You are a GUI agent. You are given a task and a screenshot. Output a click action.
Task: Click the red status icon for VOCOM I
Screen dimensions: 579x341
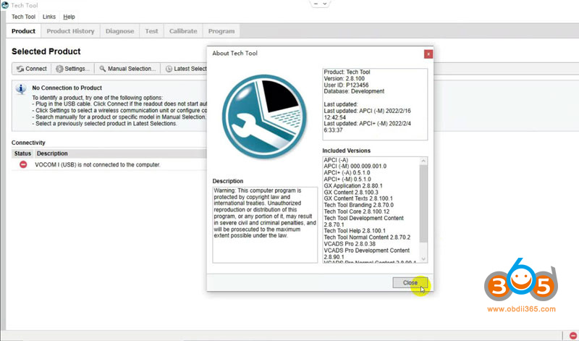[22, 164]
